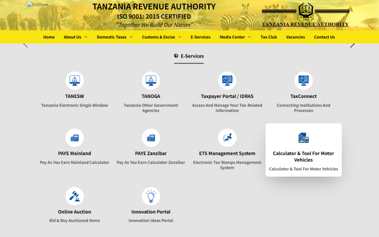
Task: Click the "TANZANIA REVENUE AUTHORITY" header title
Action: click(154, 7)
